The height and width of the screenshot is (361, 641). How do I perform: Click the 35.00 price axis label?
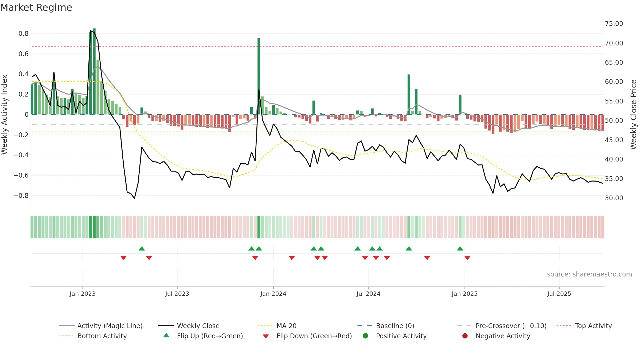point(614,179)
